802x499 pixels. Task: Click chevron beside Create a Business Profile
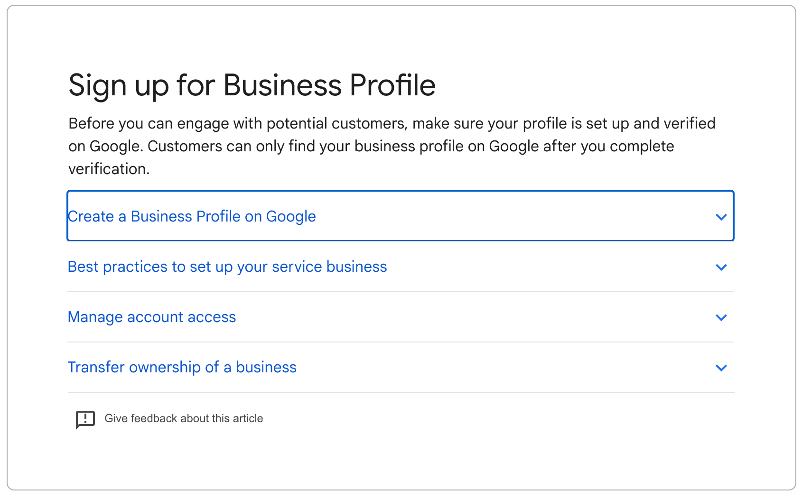[x=721, y=217]
